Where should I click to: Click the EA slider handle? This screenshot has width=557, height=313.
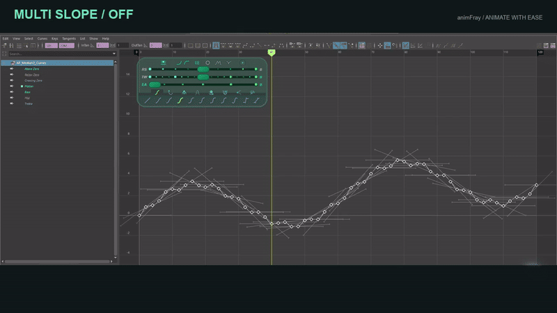pos(155,84)
